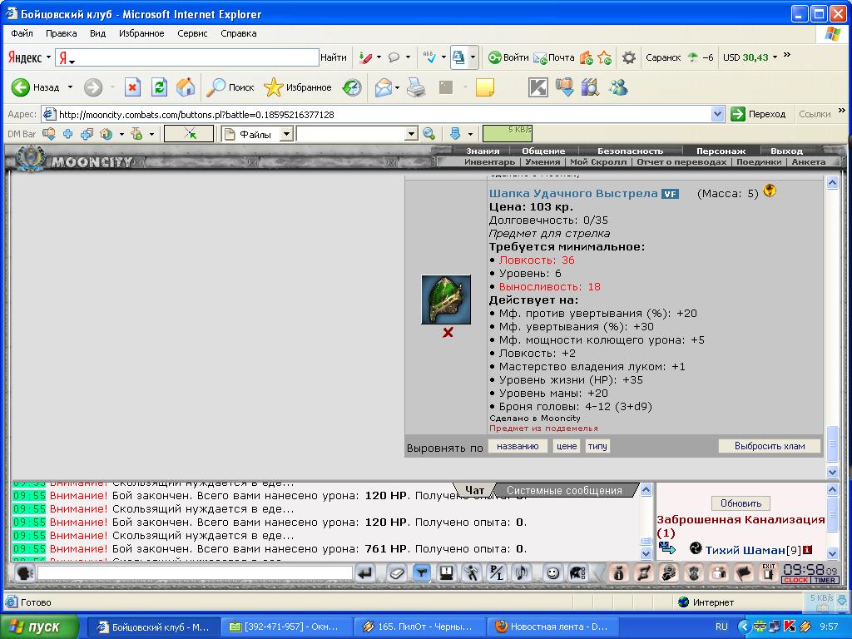Click into the chat message input field

[195, 572]
